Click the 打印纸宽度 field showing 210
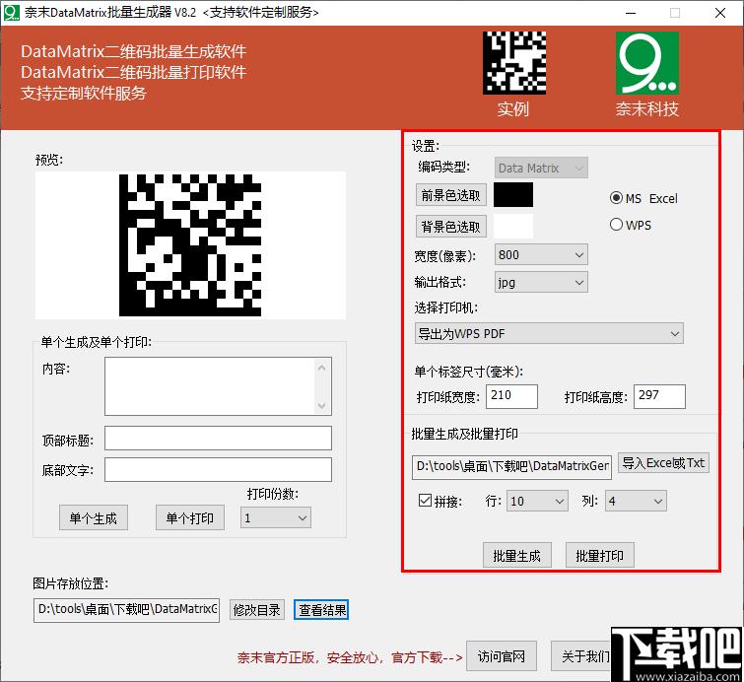The image size is (744, 682). (511, 396)
